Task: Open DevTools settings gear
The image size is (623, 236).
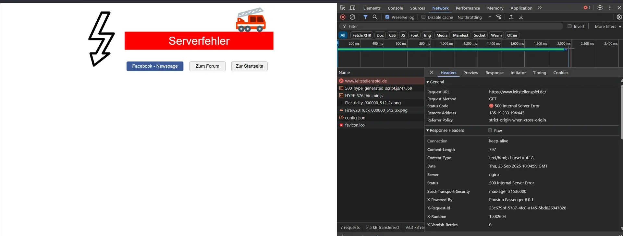Action: 600,8
